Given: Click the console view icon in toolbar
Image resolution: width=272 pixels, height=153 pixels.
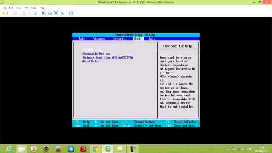Looking at the screenshot, I should coord(71,13).
